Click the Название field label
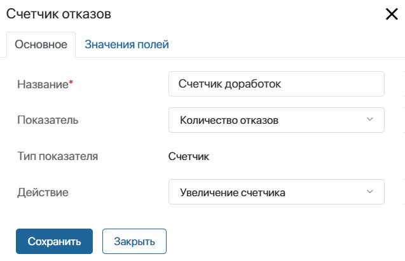This screenshot has width=405, height=261. pos(43,84)
